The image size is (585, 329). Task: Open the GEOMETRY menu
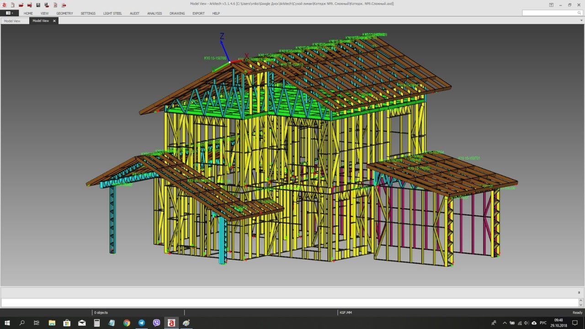(64, 13)
